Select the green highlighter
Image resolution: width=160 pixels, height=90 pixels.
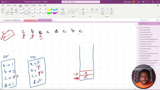click(49, 13)
